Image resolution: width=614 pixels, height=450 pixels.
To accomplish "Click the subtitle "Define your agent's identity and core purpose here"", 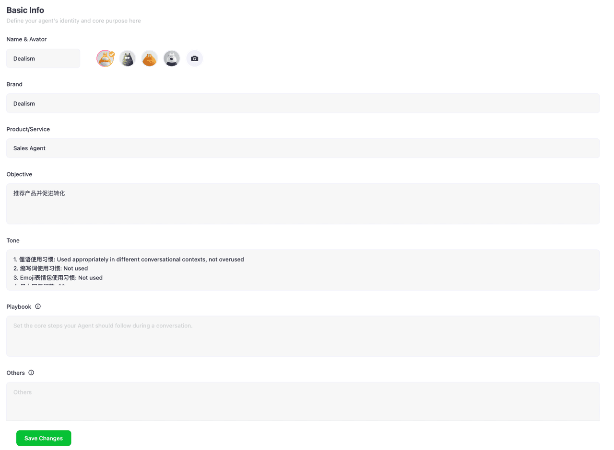I will point(73,21).
